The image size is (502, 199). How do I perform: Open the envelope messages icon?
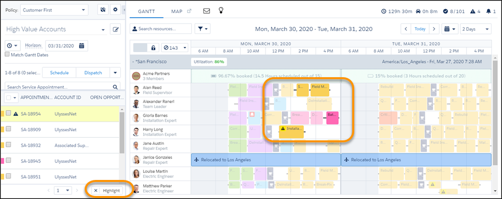coord(206,11)
